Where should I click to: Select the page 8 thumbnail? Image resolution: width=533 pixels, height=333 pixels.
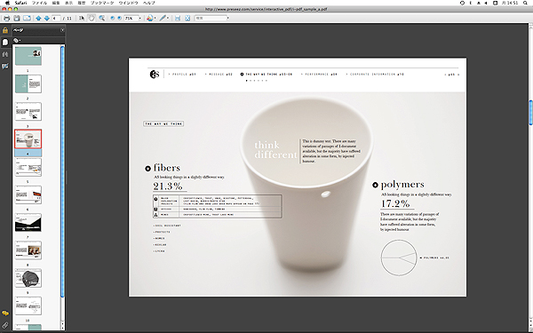point(28,250)
